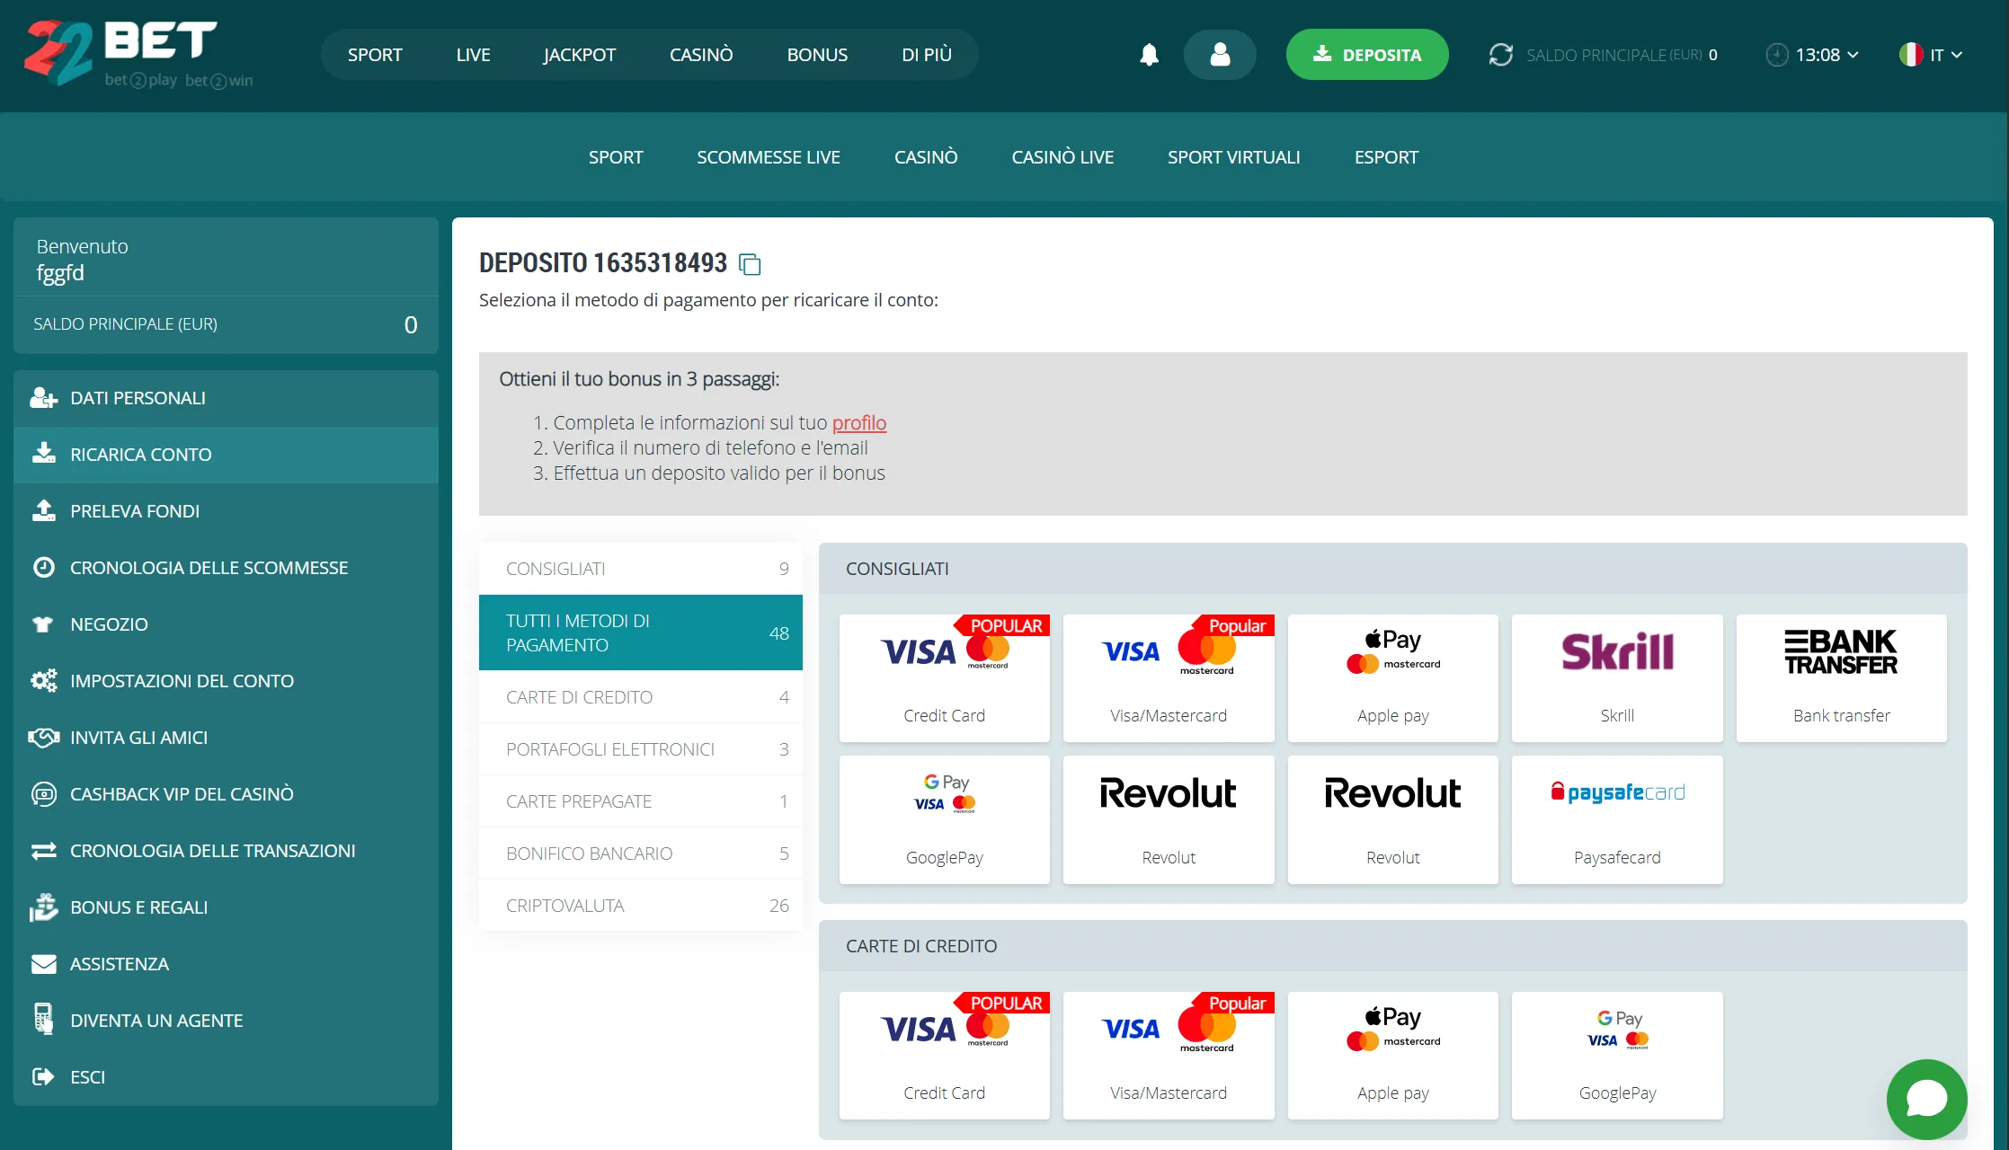Open the user account icon in top bar
The image size is (2009, 1150).
(x=1220, y=54)
